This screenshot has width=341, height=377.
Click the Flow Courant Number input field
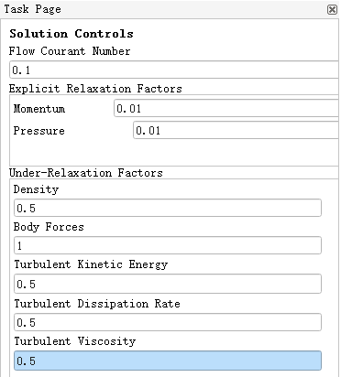point(175,70)
